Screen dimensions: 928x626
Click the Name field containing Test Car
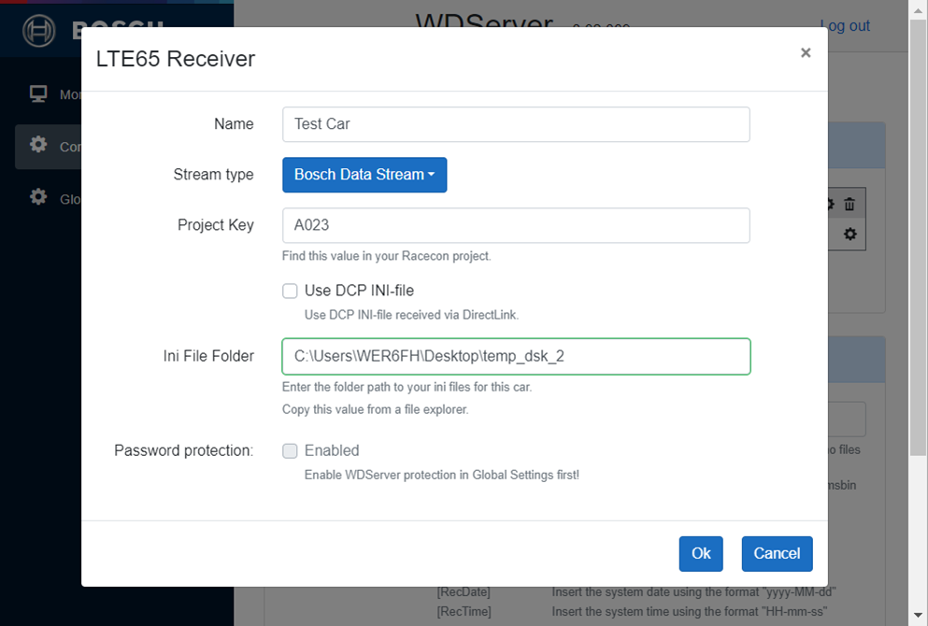click(516, 124)
